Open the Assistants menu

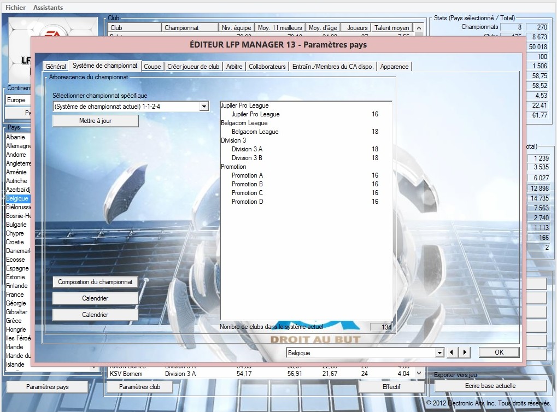(x=48, y=8)
